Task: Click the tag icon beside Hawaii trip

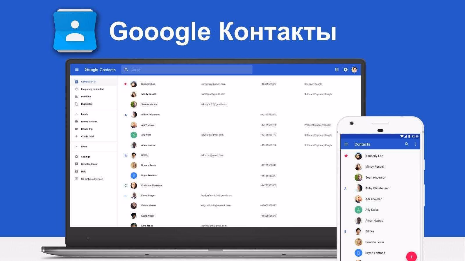Action: point(76,129)
